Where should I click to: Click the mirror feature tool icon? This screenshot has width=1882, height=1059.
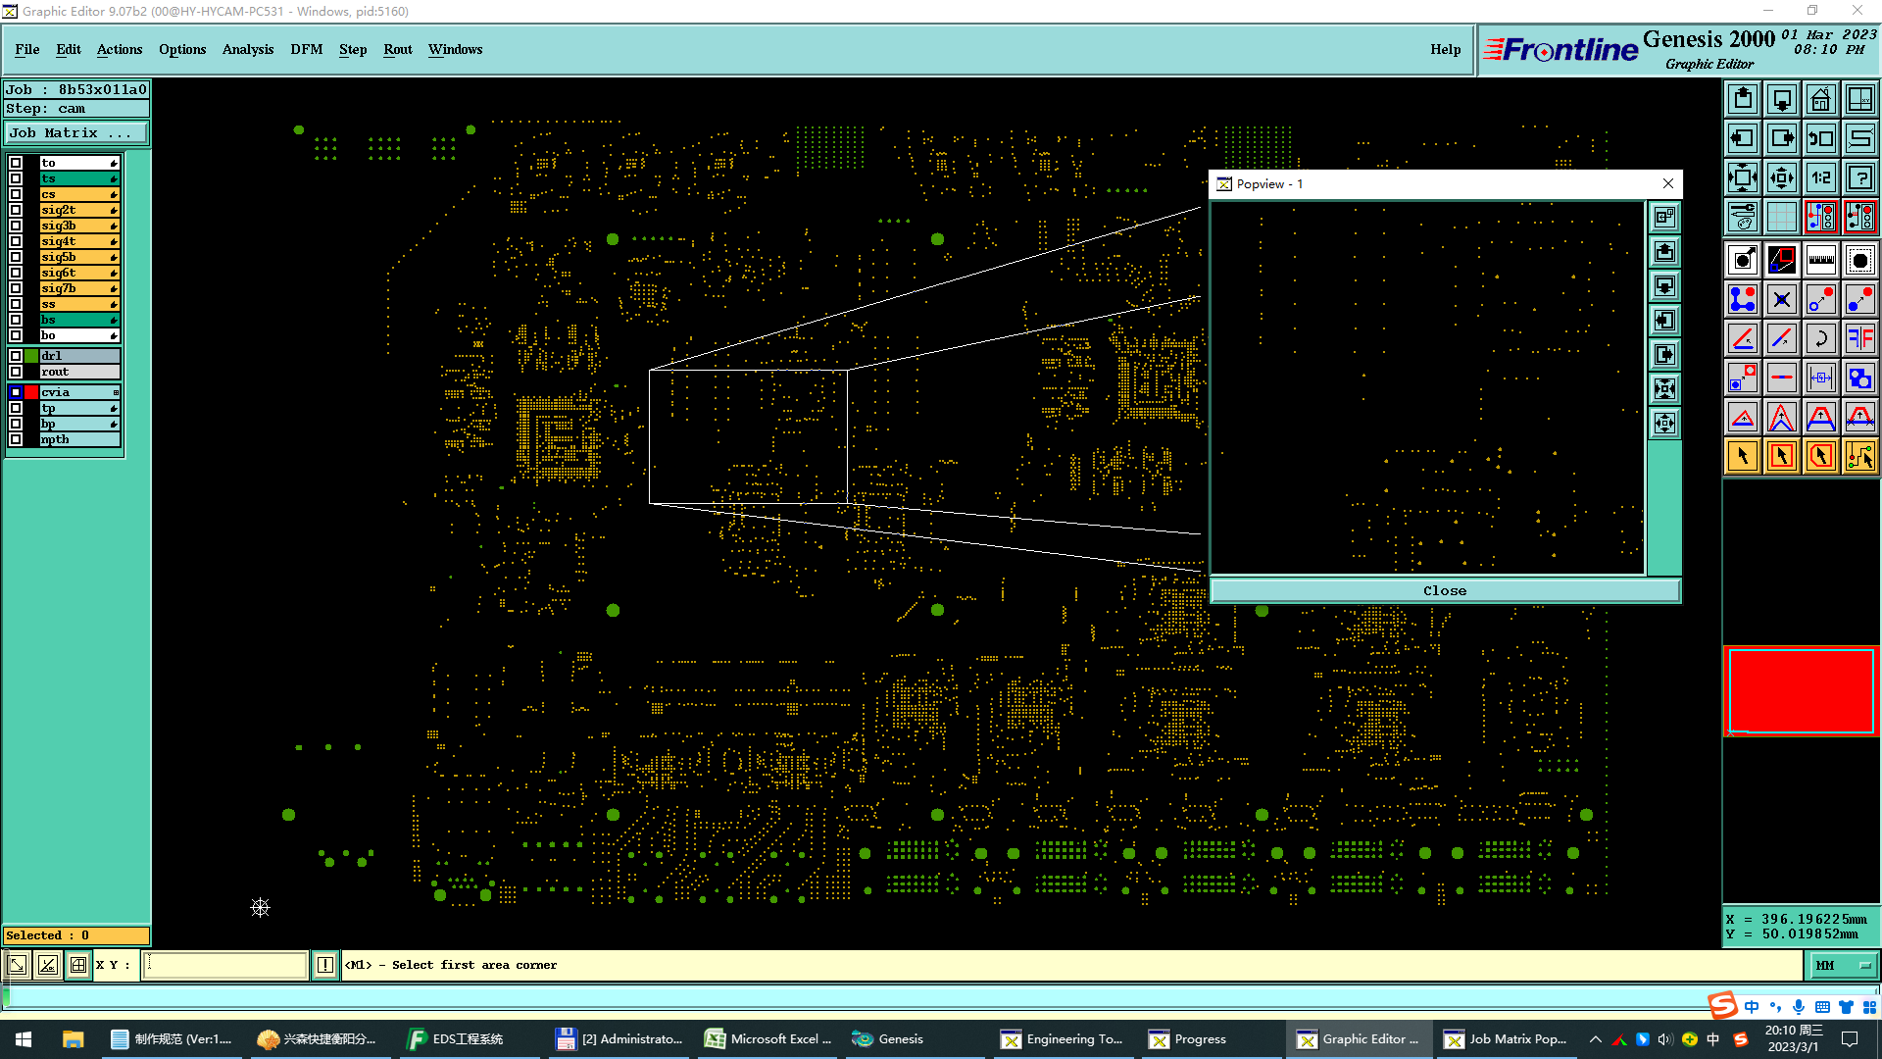point(1859,338)
